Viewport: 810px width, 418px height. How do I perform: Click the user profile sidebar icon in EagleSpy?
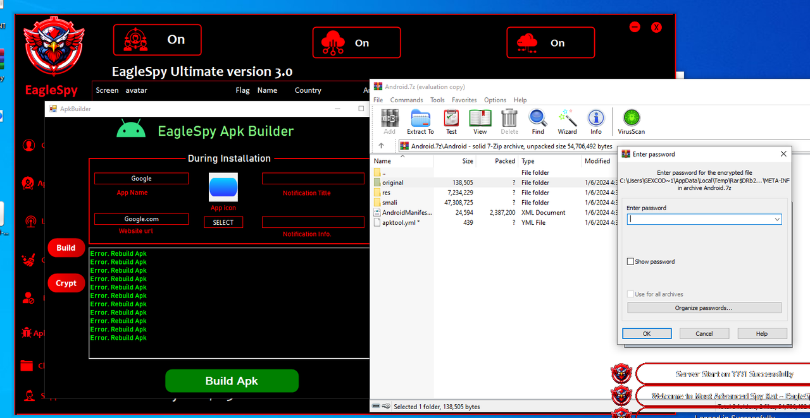(28, 146)
